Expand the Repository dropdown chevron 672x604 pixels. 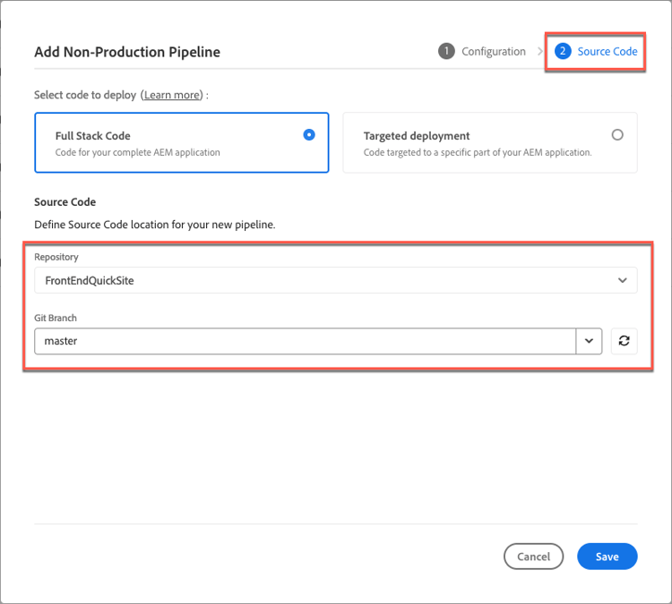[623, 280]
